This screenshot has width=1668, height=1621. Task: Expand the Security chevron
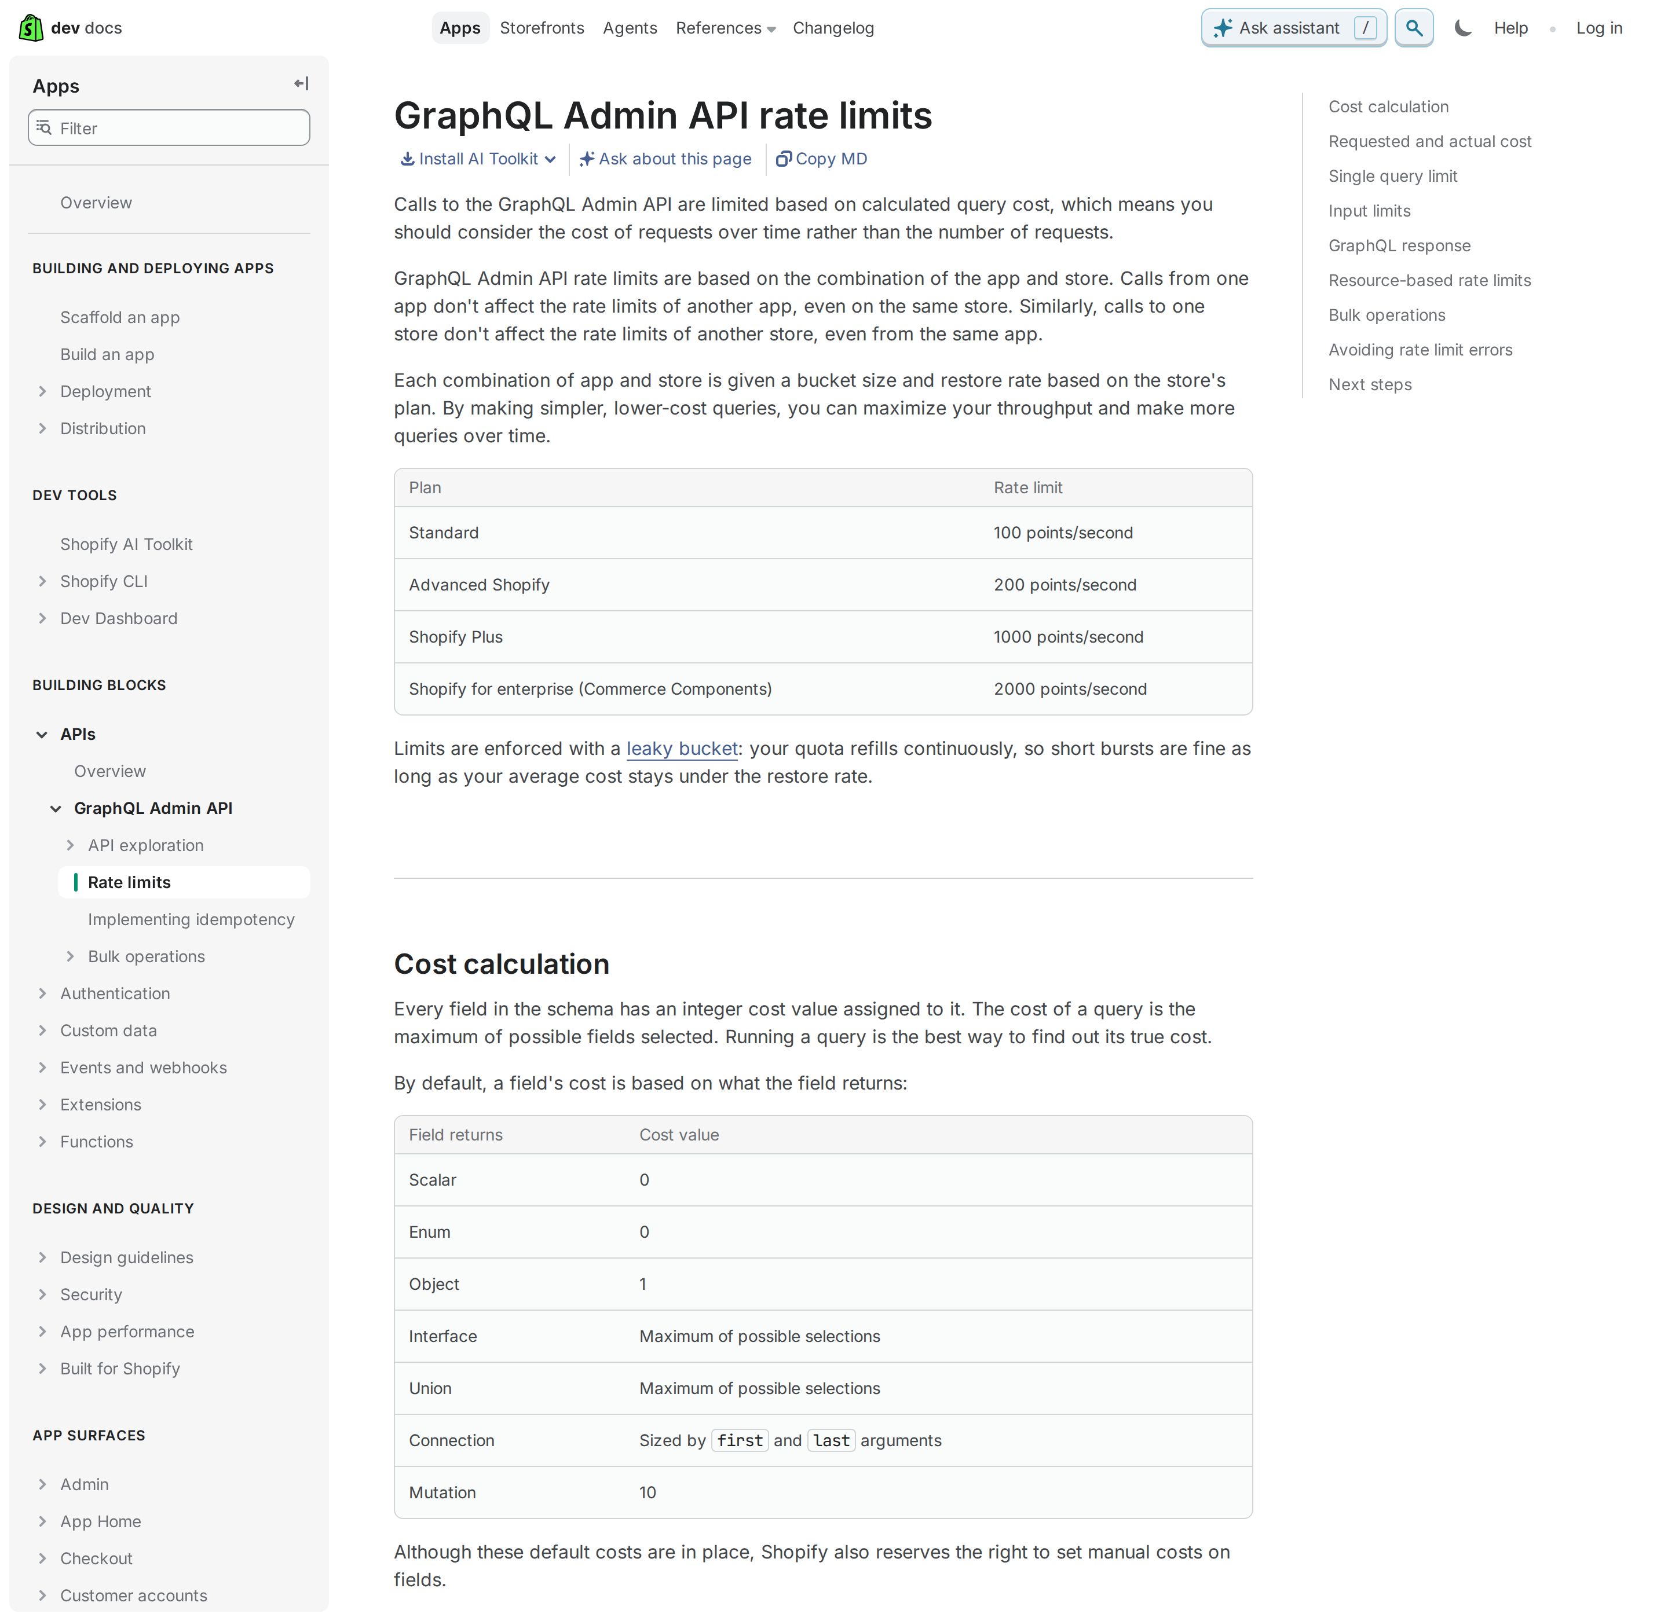point(43,1295)
